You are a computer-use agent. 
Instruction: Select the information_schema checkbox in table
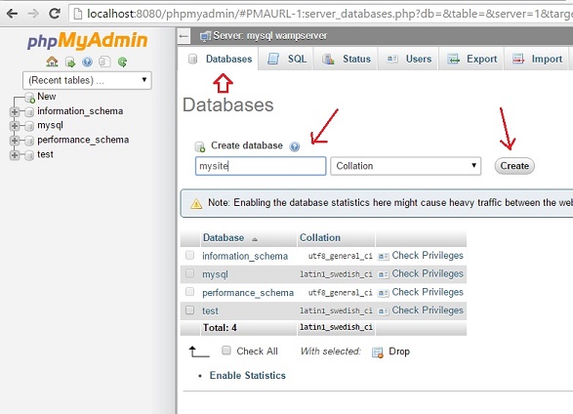click(189, 255)
